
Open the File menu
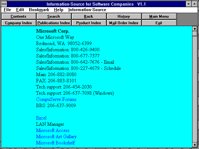pos(7,10)
